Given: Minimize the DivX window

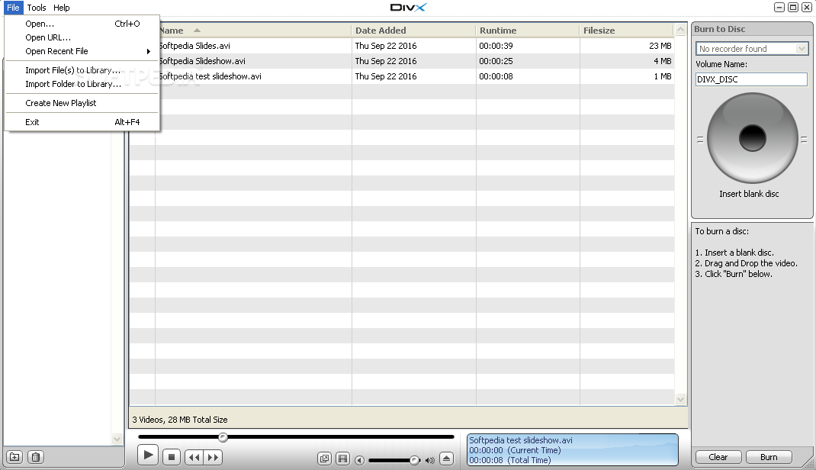Looking at the screenshot, I should pos(779,8).
